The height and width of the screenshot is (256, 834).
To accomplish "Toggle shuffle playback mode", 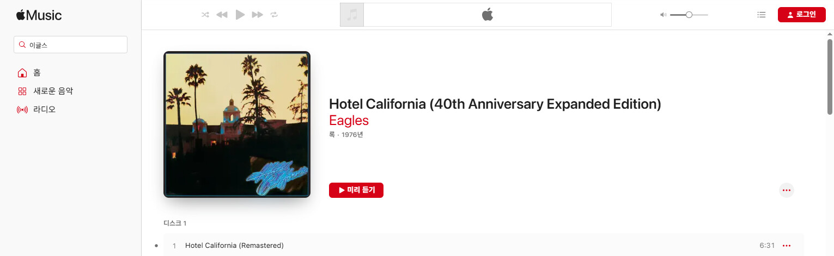I will pos(205,15).
